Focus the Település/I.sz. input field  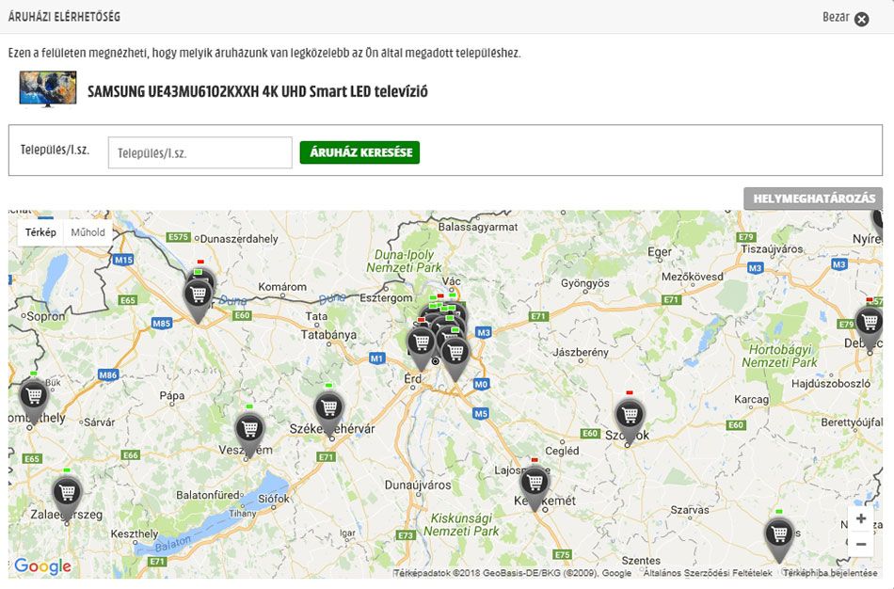(200, 152)
